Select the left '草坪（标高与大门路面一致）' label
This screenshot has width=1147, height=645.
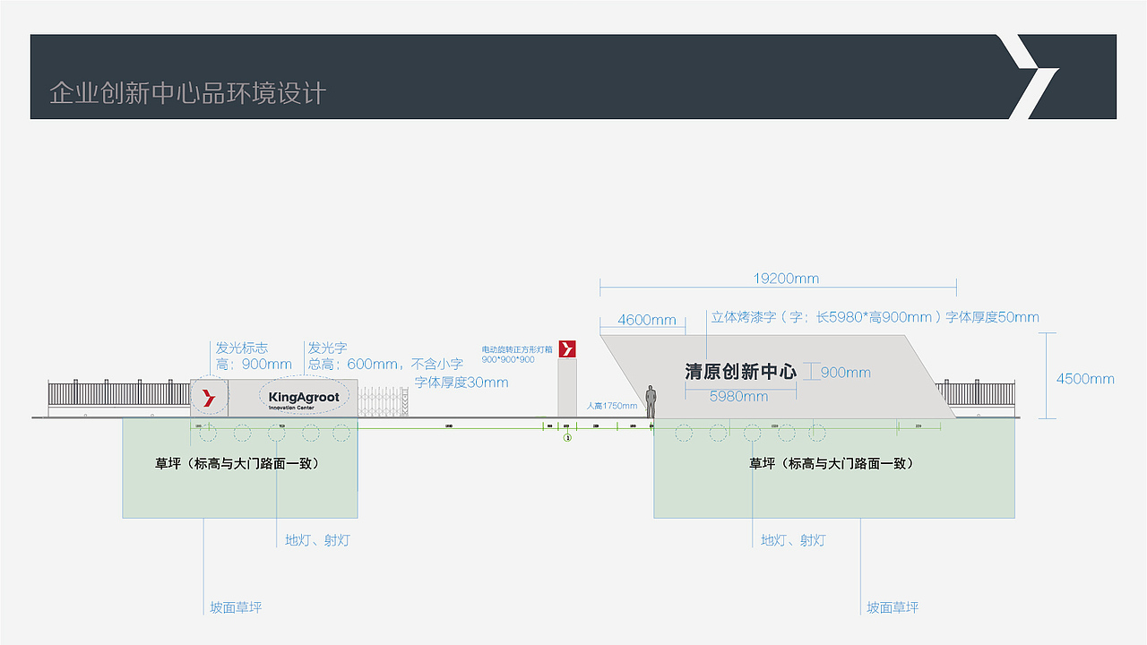pyautogui.click(x=237, y=464)
